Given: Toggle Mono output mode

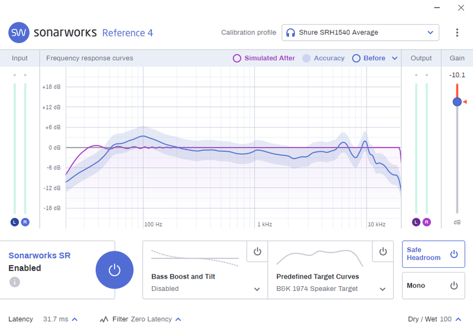Looking at the screenshot, I should pyautogui.click(x=433, y=286).
